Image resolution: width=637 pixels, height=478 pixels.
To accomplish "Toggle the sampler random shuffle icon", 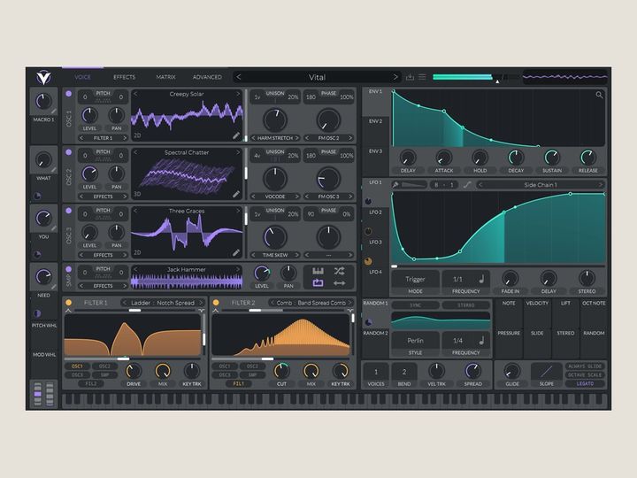I will pos(339,271).
